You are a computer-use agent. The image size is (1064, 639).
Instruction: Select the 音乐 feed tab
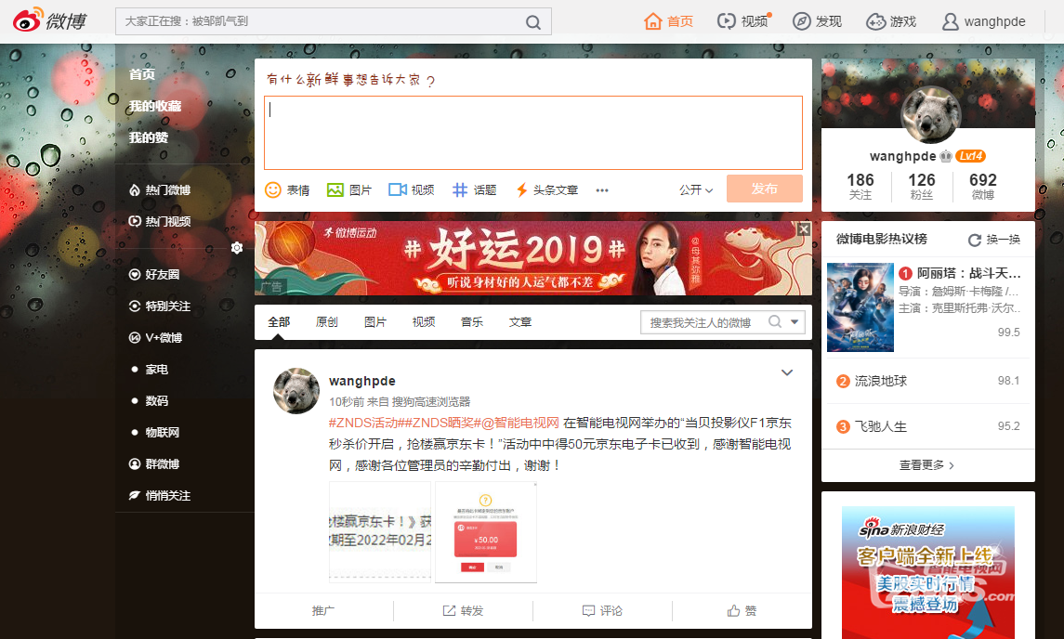(472, 322)
